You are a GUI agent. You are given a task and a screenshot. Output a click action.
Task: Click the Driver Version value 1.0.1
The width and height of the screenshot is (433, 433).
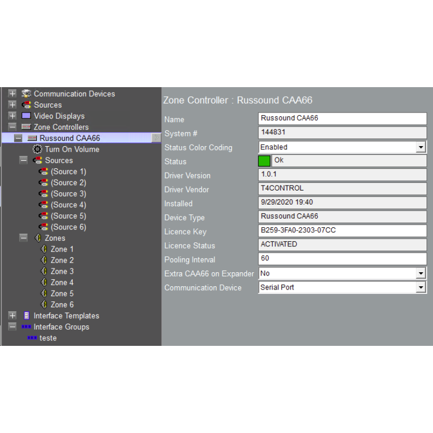(x=343, y=174)
